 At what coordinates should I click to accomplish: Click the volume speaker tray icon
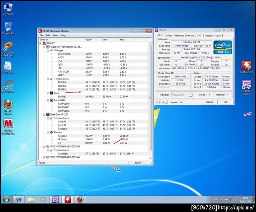coord(235,200)
